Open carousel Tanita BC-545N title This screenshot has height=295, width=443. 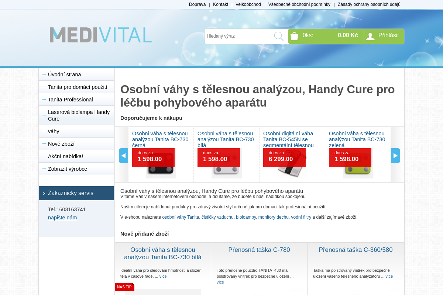click(x=288, y=139)
